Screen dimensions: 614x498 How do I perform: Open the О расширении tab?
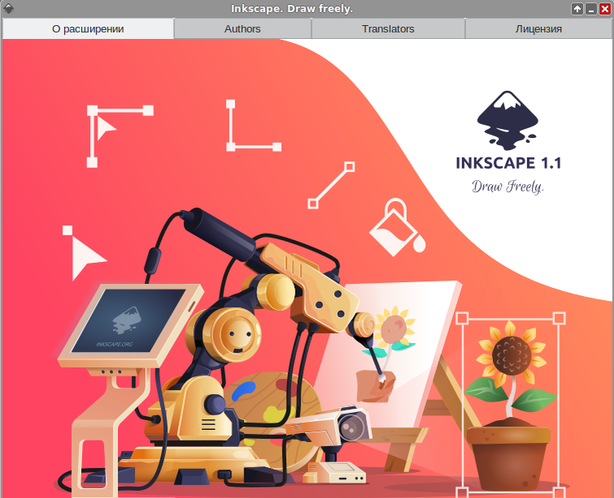(x=88, y=29)
